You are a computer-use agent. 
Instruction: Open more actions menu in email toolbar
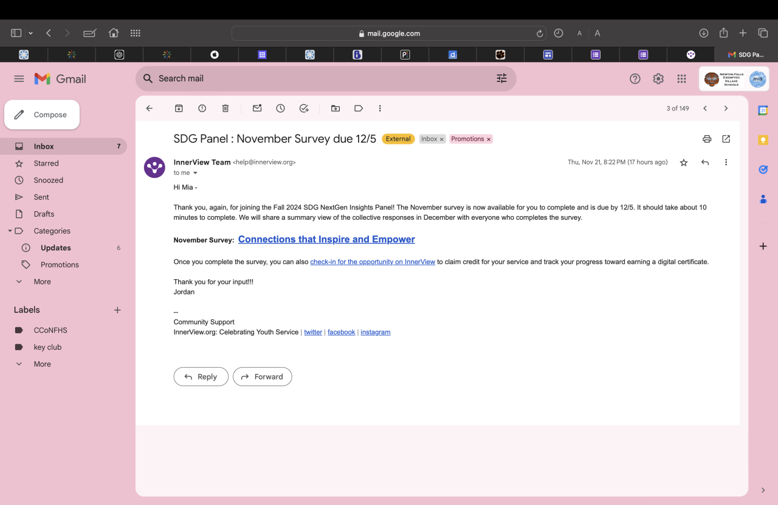380,109
